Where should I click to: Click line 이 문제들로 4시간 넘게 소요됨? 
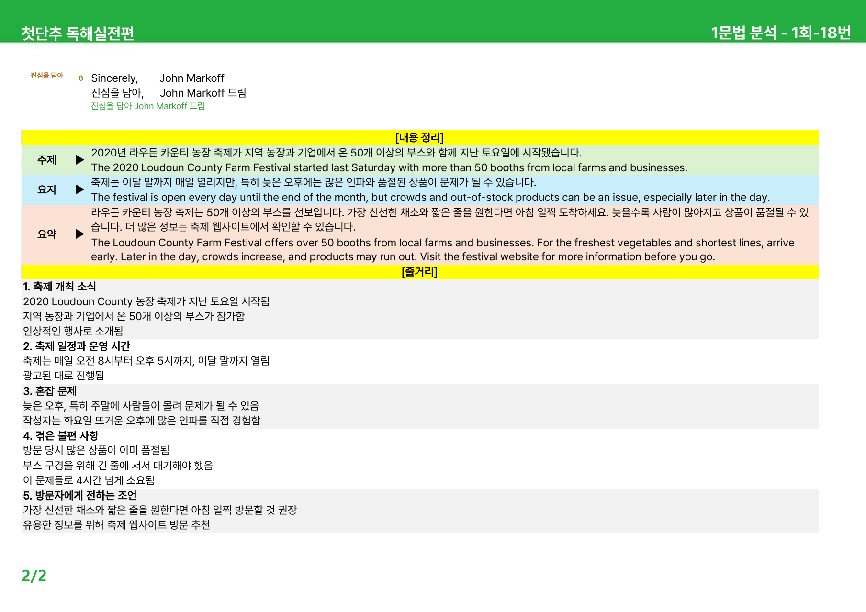[x=89, y=480]
